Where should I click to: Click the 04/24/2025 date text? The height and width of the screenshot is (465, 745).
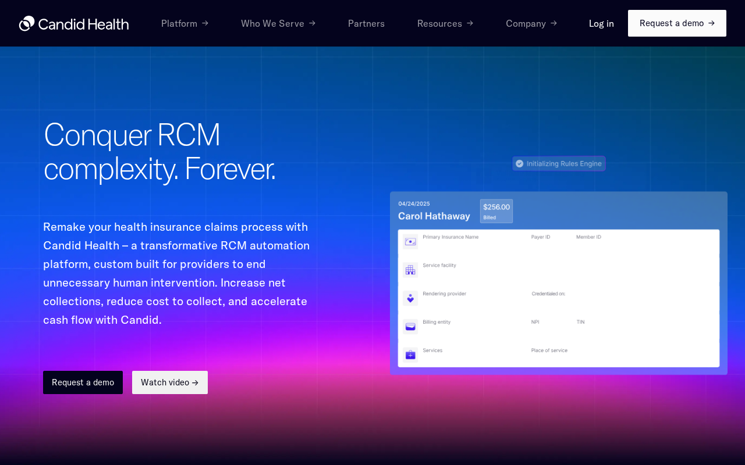tap(414, 203)
